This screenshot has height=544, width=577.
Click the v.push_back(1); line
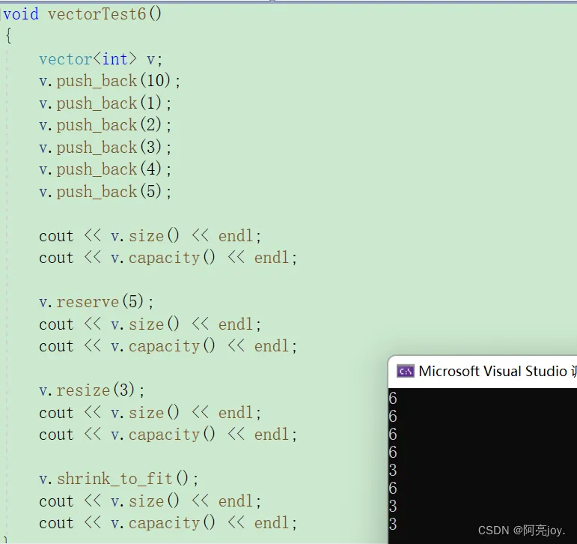[x=106, y=103]
